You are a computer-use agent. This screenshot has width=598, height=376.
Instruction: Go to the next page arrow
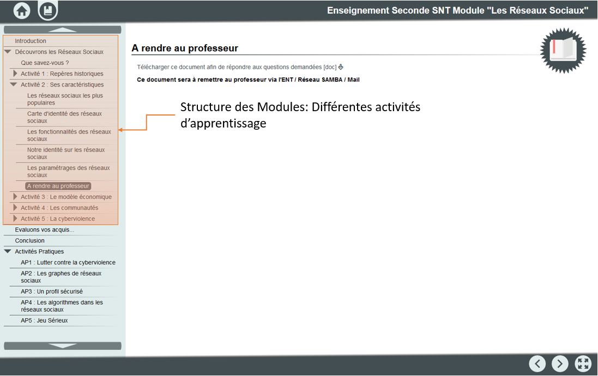560,364
